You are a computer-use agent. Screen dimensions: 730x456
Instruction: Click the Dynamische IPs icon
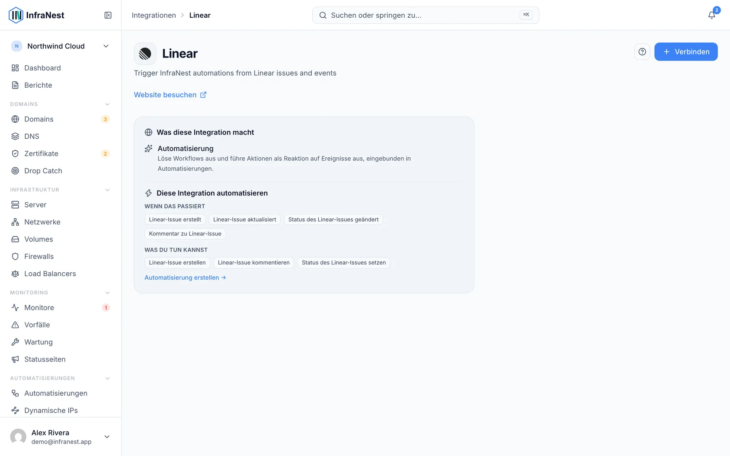coord(15,410)
